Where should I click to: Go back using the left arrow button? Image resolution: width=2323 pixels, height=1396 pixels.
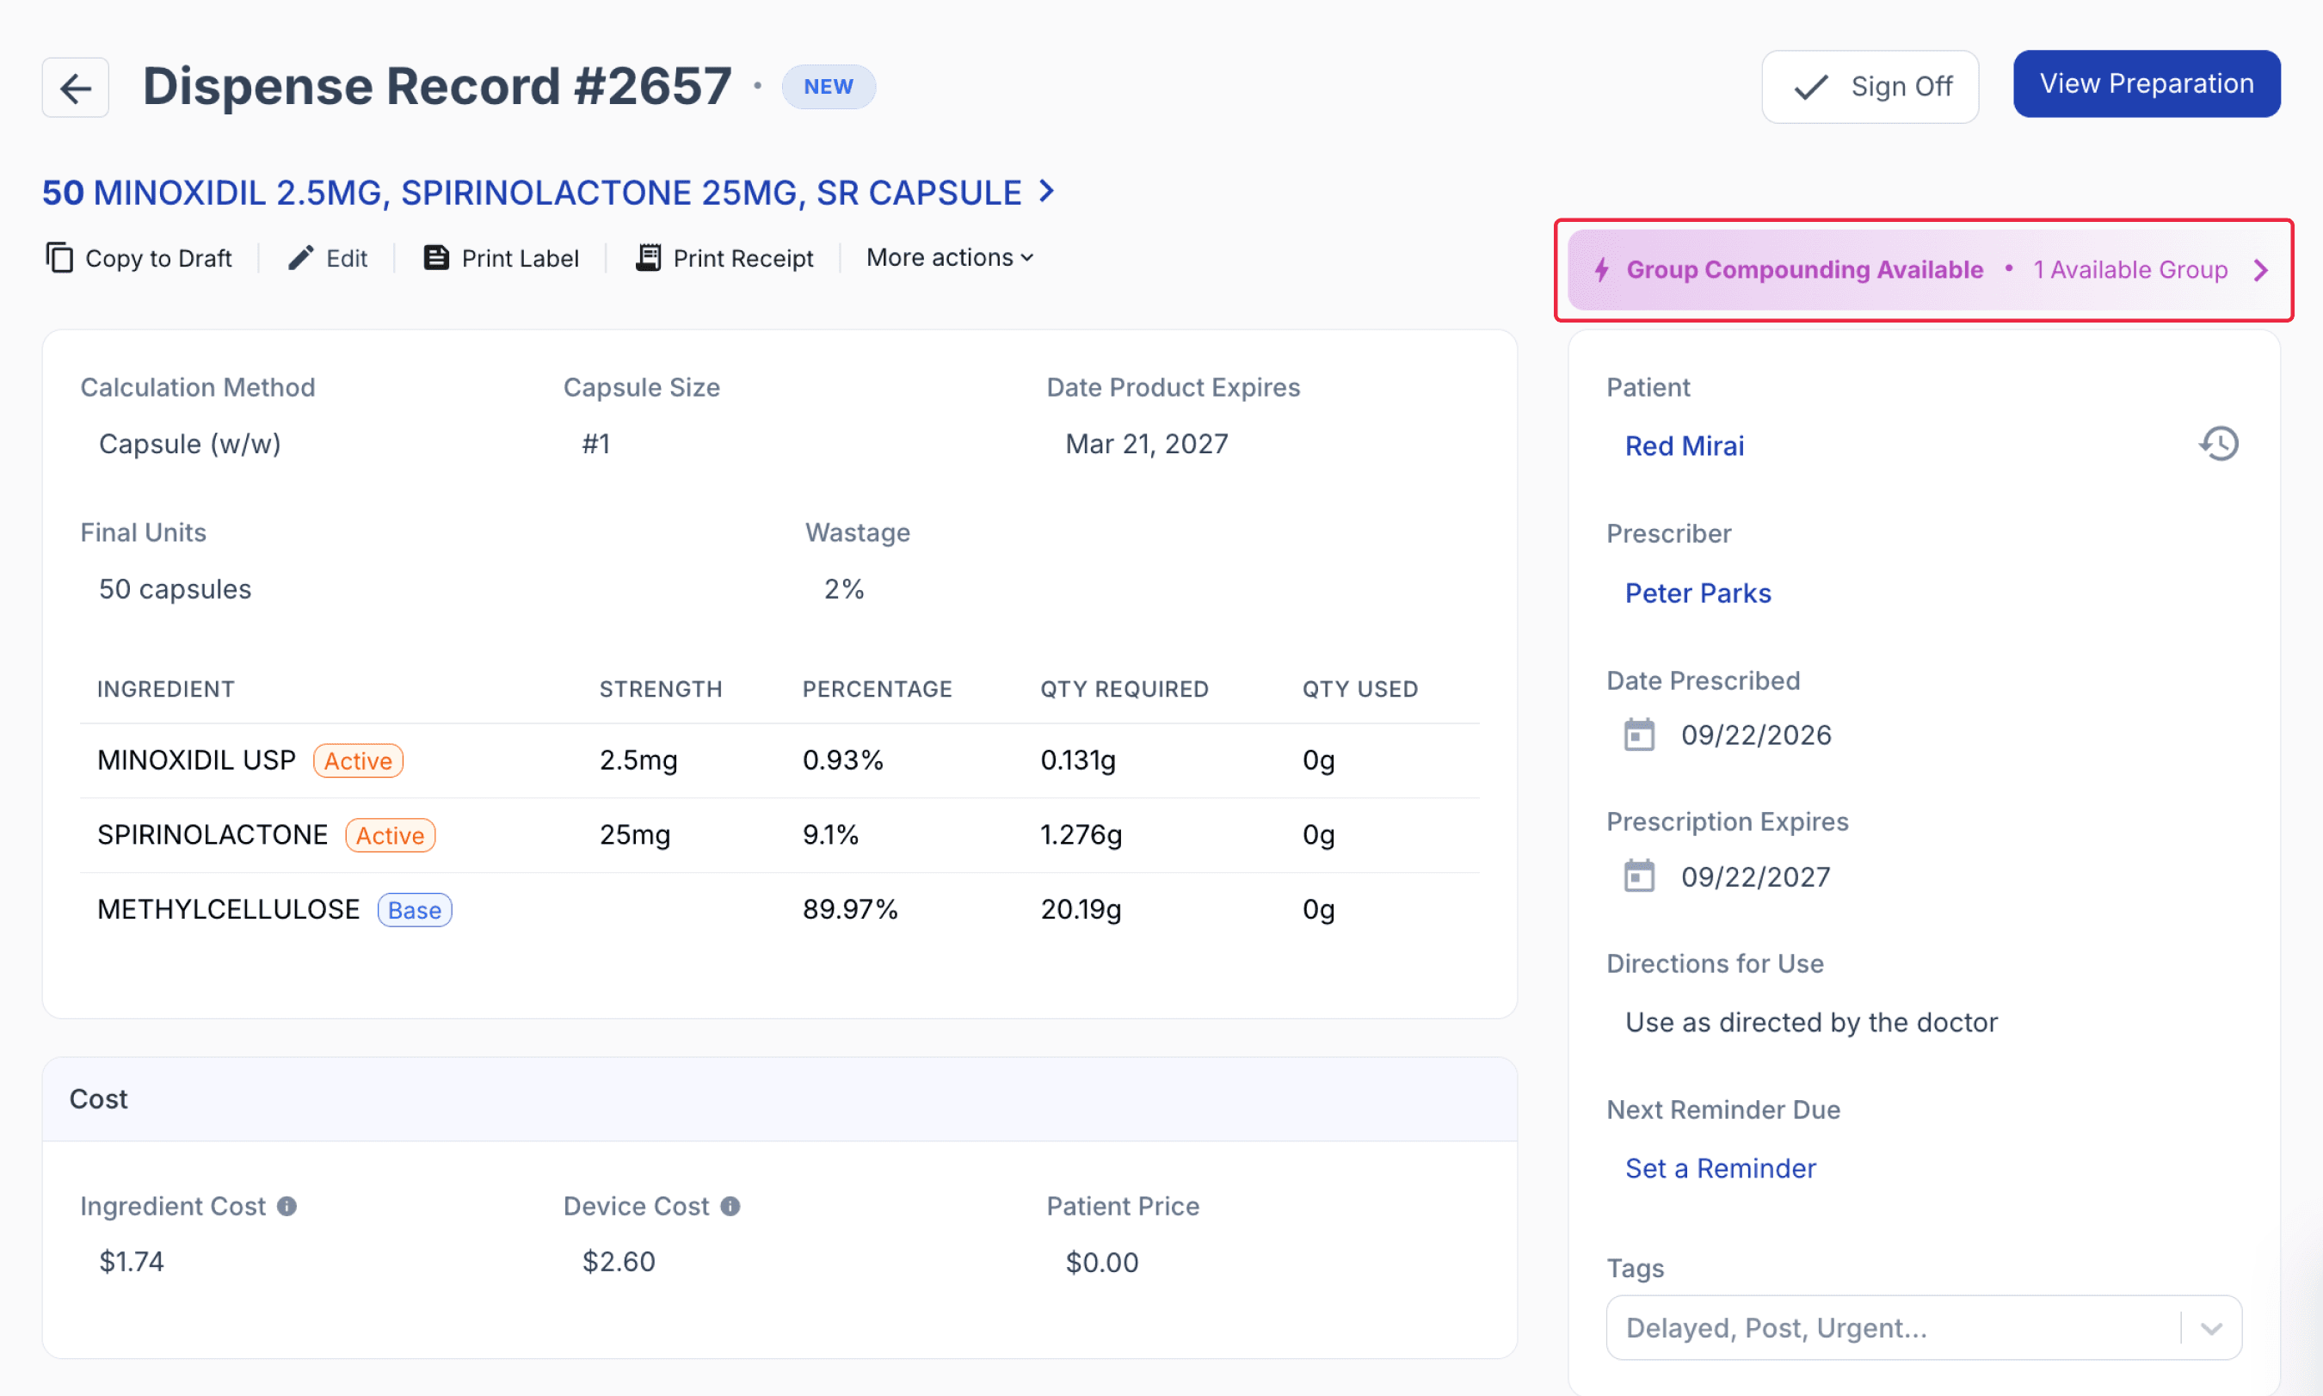point(75,88)
